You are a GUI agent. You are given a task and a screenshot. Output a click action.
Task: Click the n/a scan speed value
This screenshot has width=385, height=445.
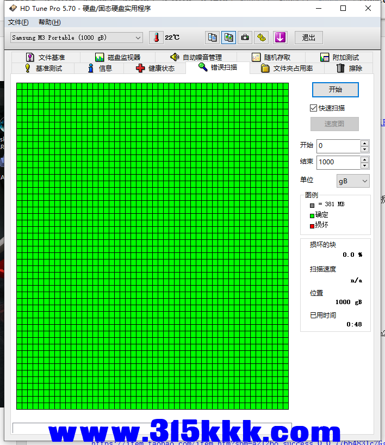pyautogui.click(x=356, y=281)
